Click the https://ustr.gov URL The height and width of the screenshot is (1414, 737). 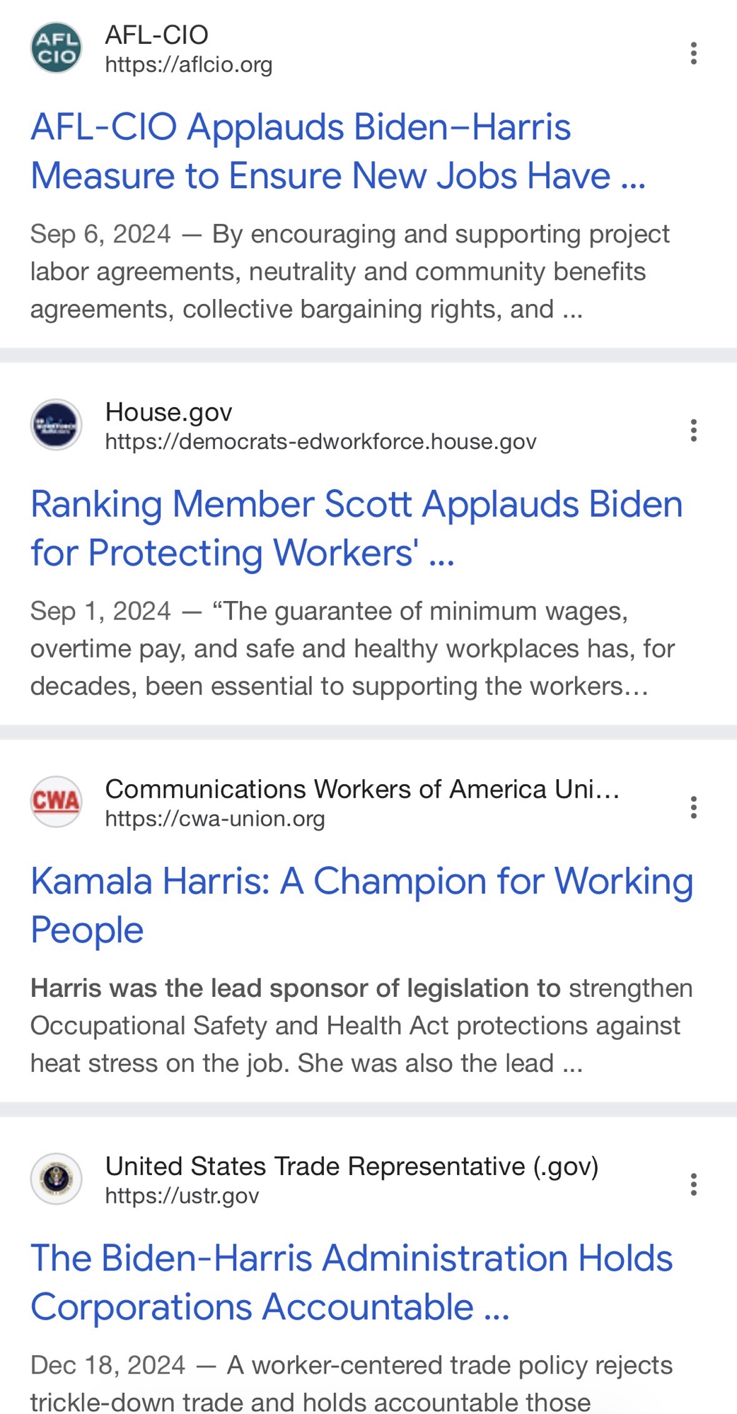click(182, 1196)
